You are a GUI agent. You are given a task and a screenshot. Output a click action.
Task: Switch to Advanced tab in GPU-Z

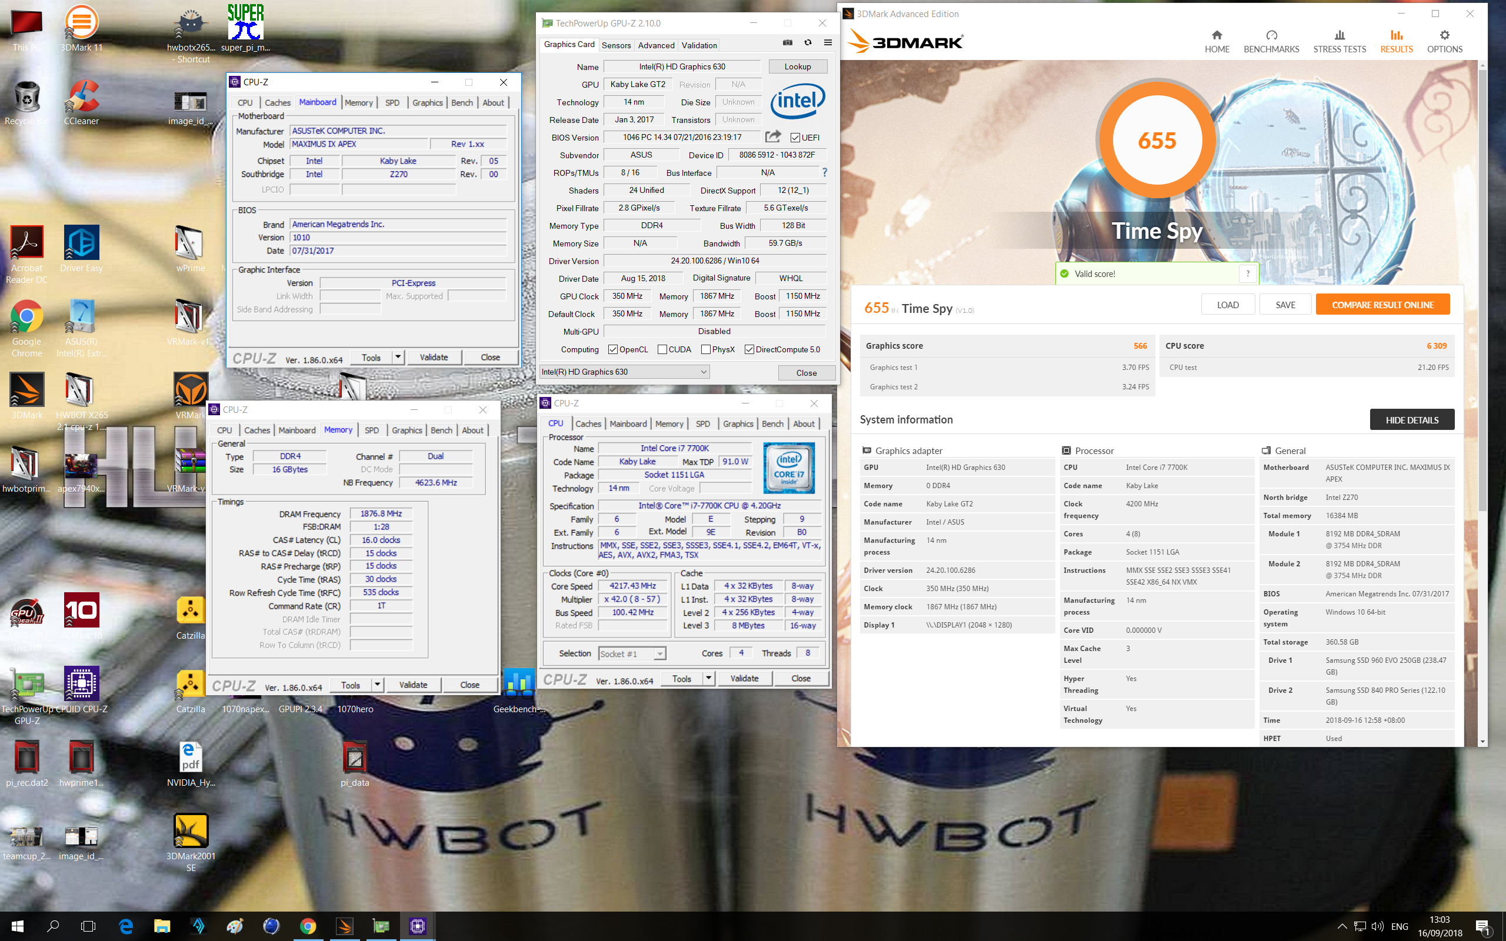pos(656,45)
